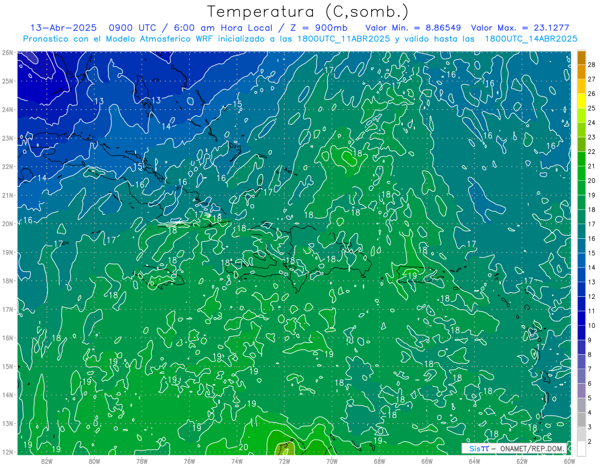The width and height of the screenshot is (605, 468).
Task: Select the forecast date "13-Abr-2025"
Action: [64, 28]
